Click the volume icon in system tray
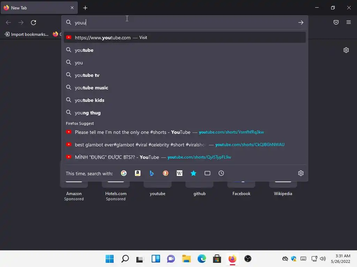Viewport: 357px width, 267px height. click(x=322, y=259)
